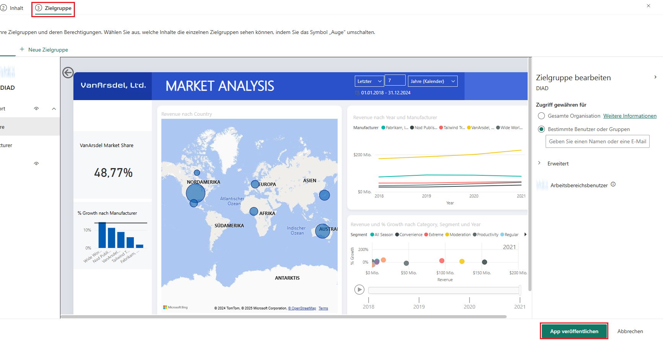Click the All Season legend color
663x340 pixels.
point(372,235)
